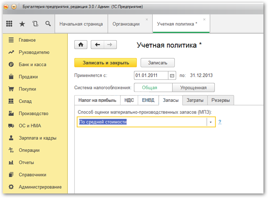Click the По средней стоимости field

[x=142, y=122]
